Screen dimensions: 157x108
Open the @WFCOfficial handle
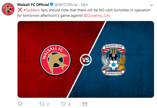click(66, 5)
